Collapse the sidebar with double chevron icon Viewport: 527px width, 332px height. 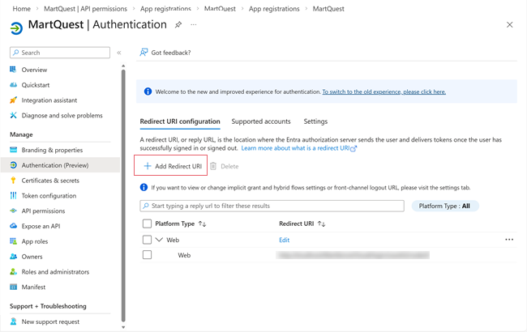click(x=119, y=53)
